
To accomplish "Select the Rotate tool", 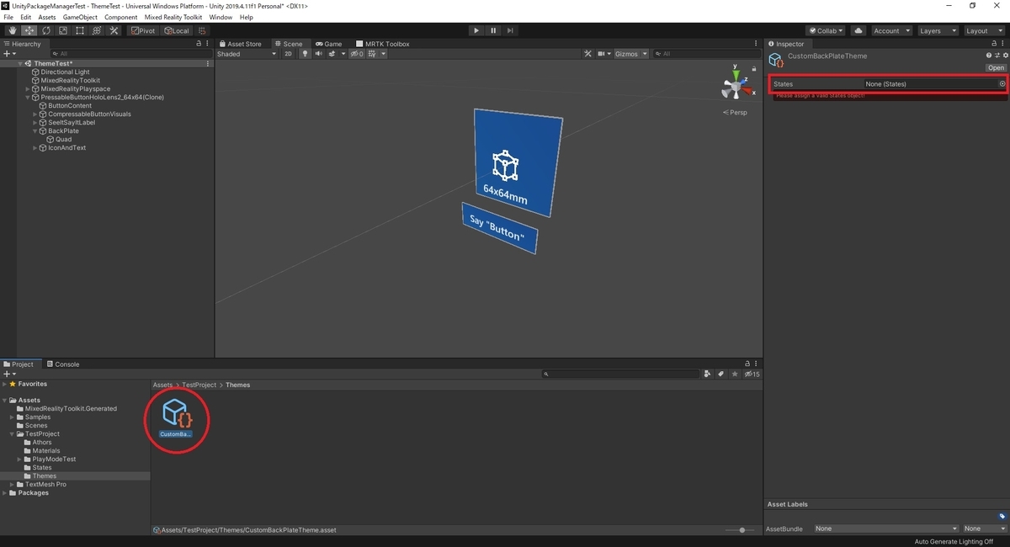I will [x=45, y=31].
